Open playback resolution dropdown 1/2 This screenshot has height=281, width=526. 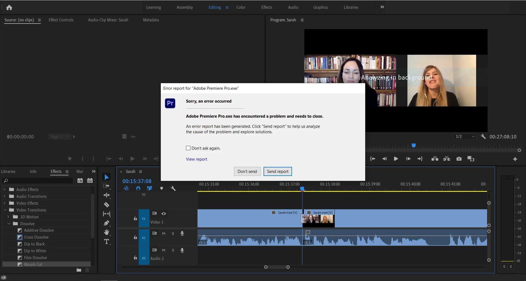coord(465,137)
